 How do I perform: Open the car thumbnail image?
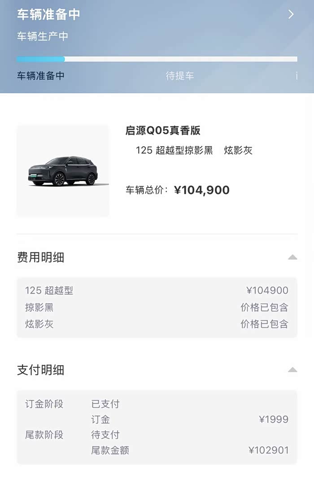coord(63,170)
